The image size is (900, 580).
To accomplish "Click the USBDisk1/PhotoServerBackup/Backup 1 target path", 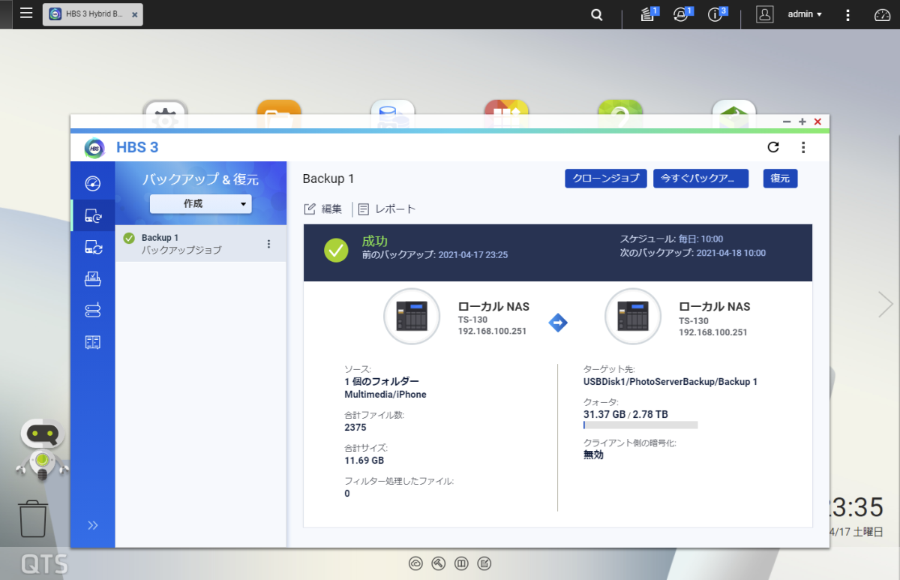I will click(x=670, y=382).
